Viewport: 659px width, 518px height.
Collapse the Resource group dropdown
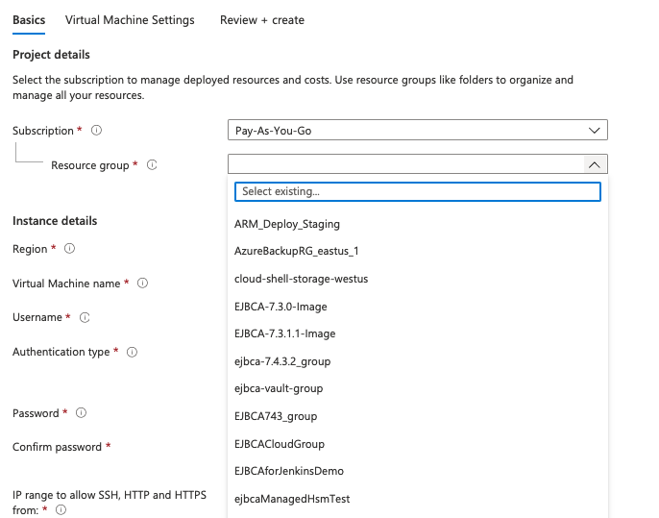tap(594, 164)
